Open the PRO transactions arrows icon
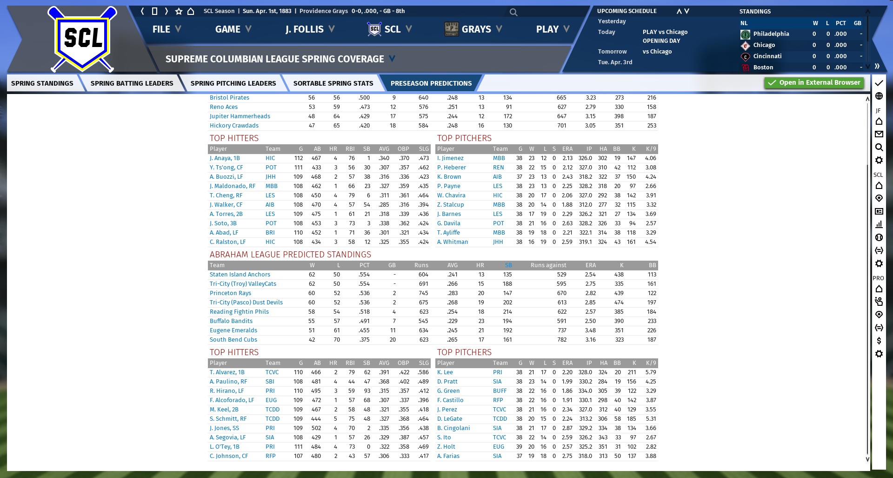Viewport: 893px width, 478px height. pos(879,328)
